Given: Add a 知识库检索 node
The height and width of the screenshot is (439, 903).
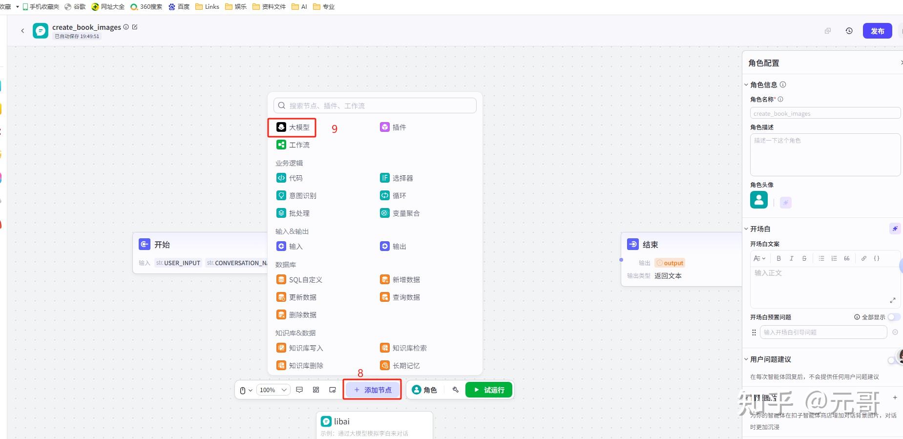Looking at the screenshot, I should pos(403,348).
